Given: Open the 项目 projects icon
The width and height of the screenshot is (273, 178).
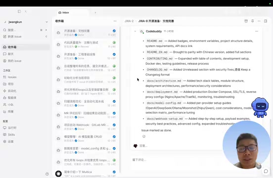Looking at the screenshot, I should click(5, 84).
